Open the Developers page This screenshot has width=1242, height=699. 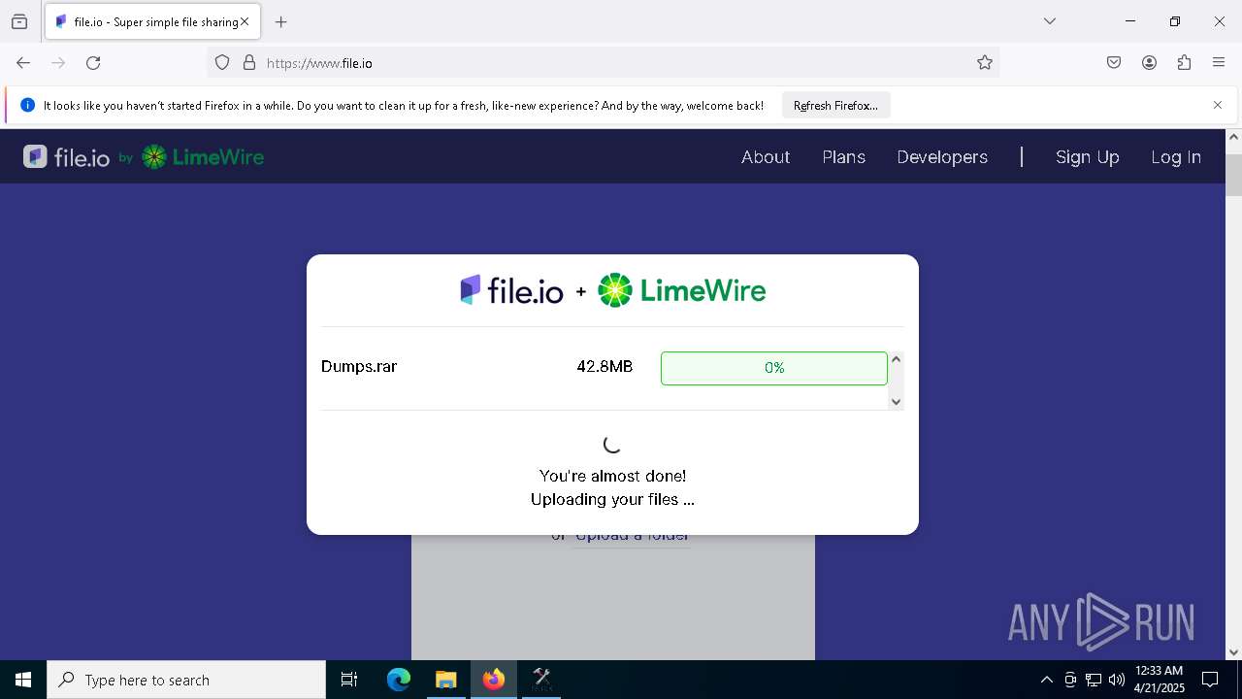point(942,157)
